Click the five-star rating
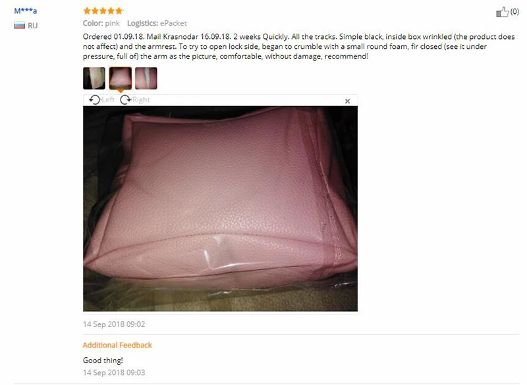This screenshot has width=527, height=385. click(x=103, y=11)
